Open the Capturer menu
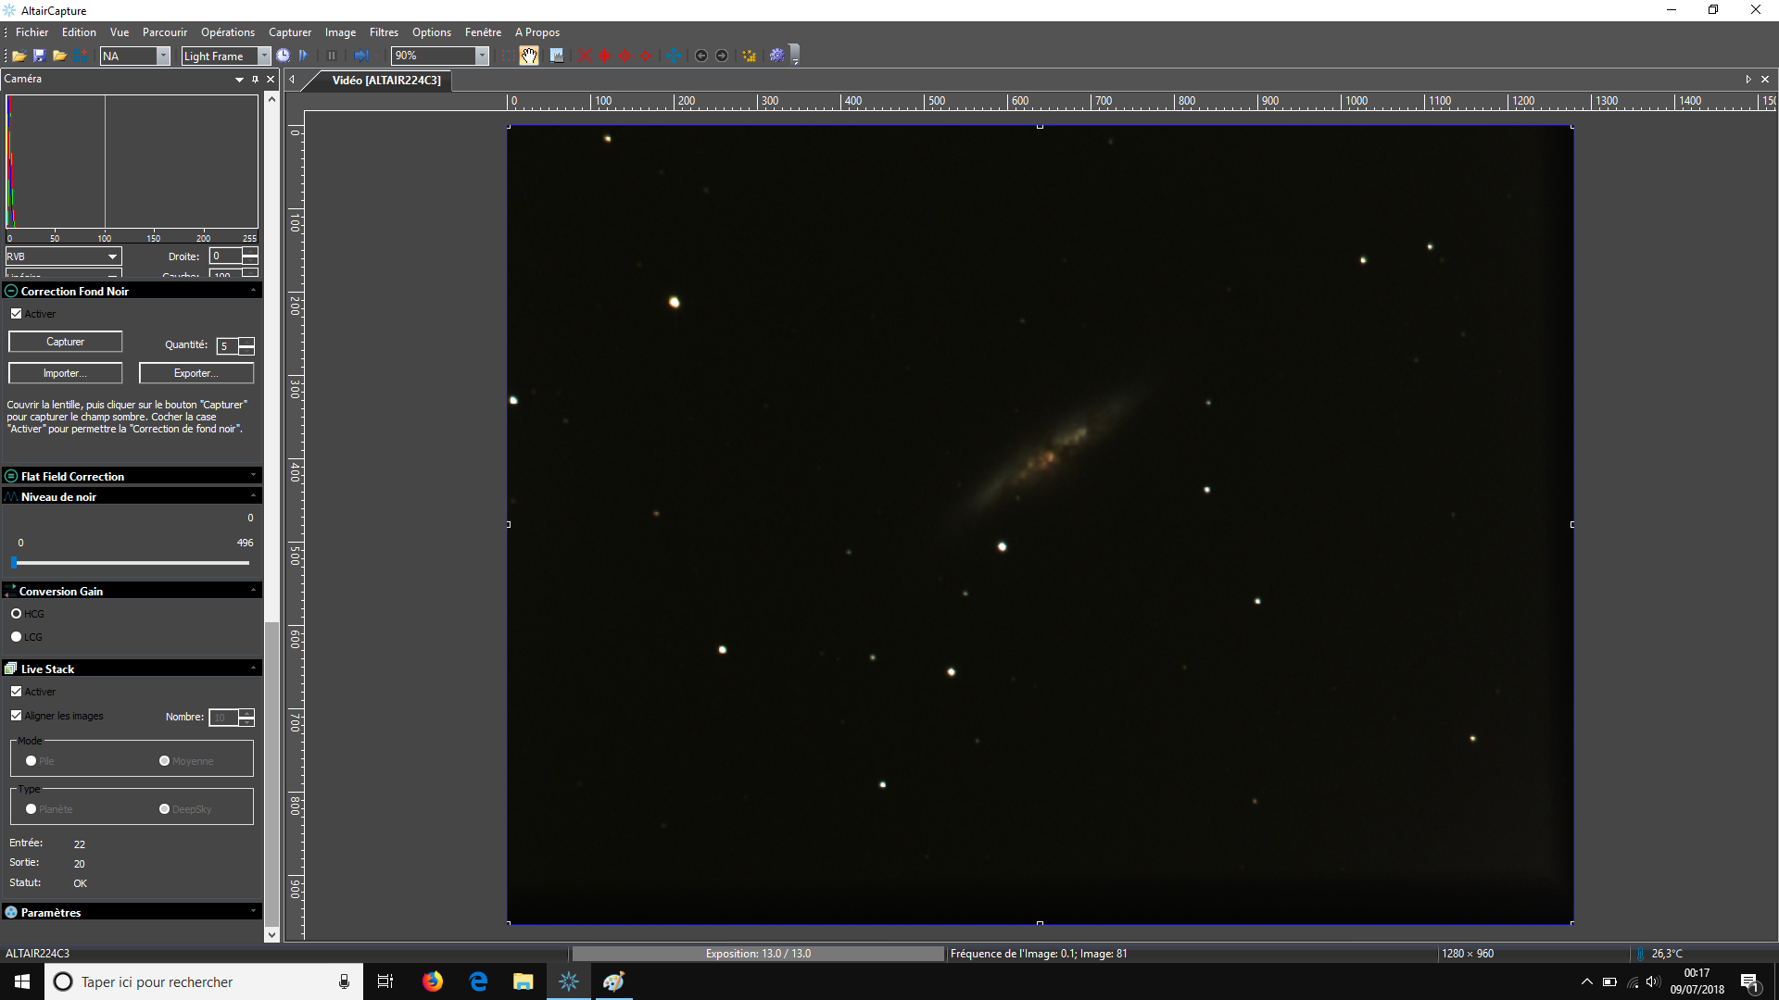The height and width of the screenshot is (1000, 1779). (289, 32)
